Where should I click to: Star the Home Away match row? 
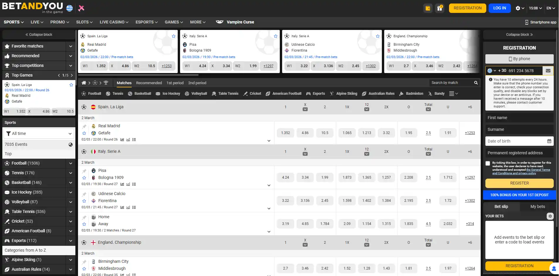click(84, 224)
